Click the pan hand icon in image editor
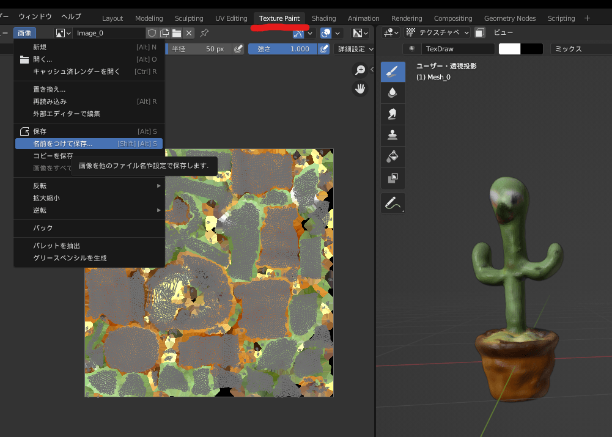 tap(360, 89)
